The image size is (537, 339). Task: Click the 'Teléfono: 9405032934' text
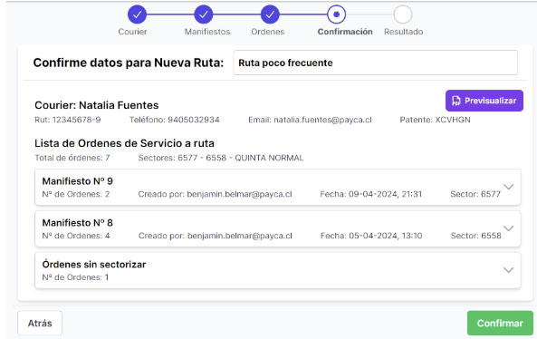[174, 120]
